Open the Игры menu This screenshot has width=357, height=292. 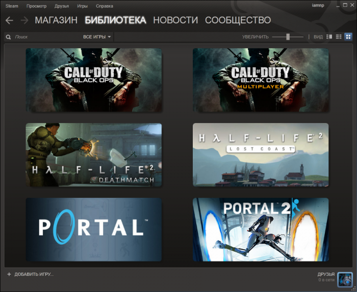pos(82,6)
